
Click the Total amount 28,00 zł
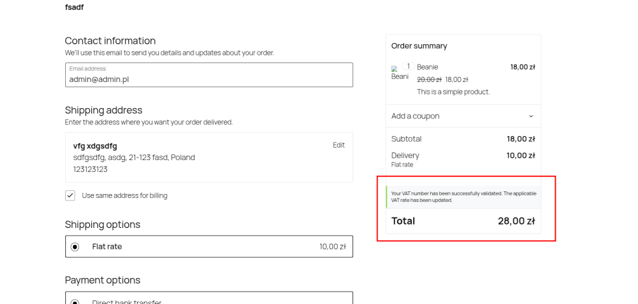[x=516, y=221]
